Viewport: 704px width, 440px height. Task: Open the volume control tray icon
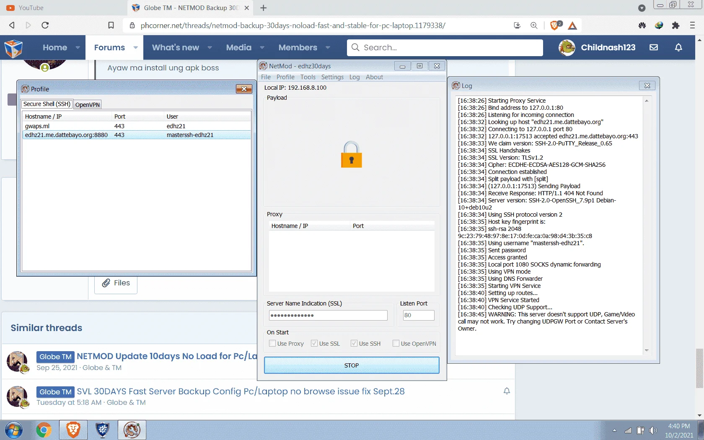[653, 430]
